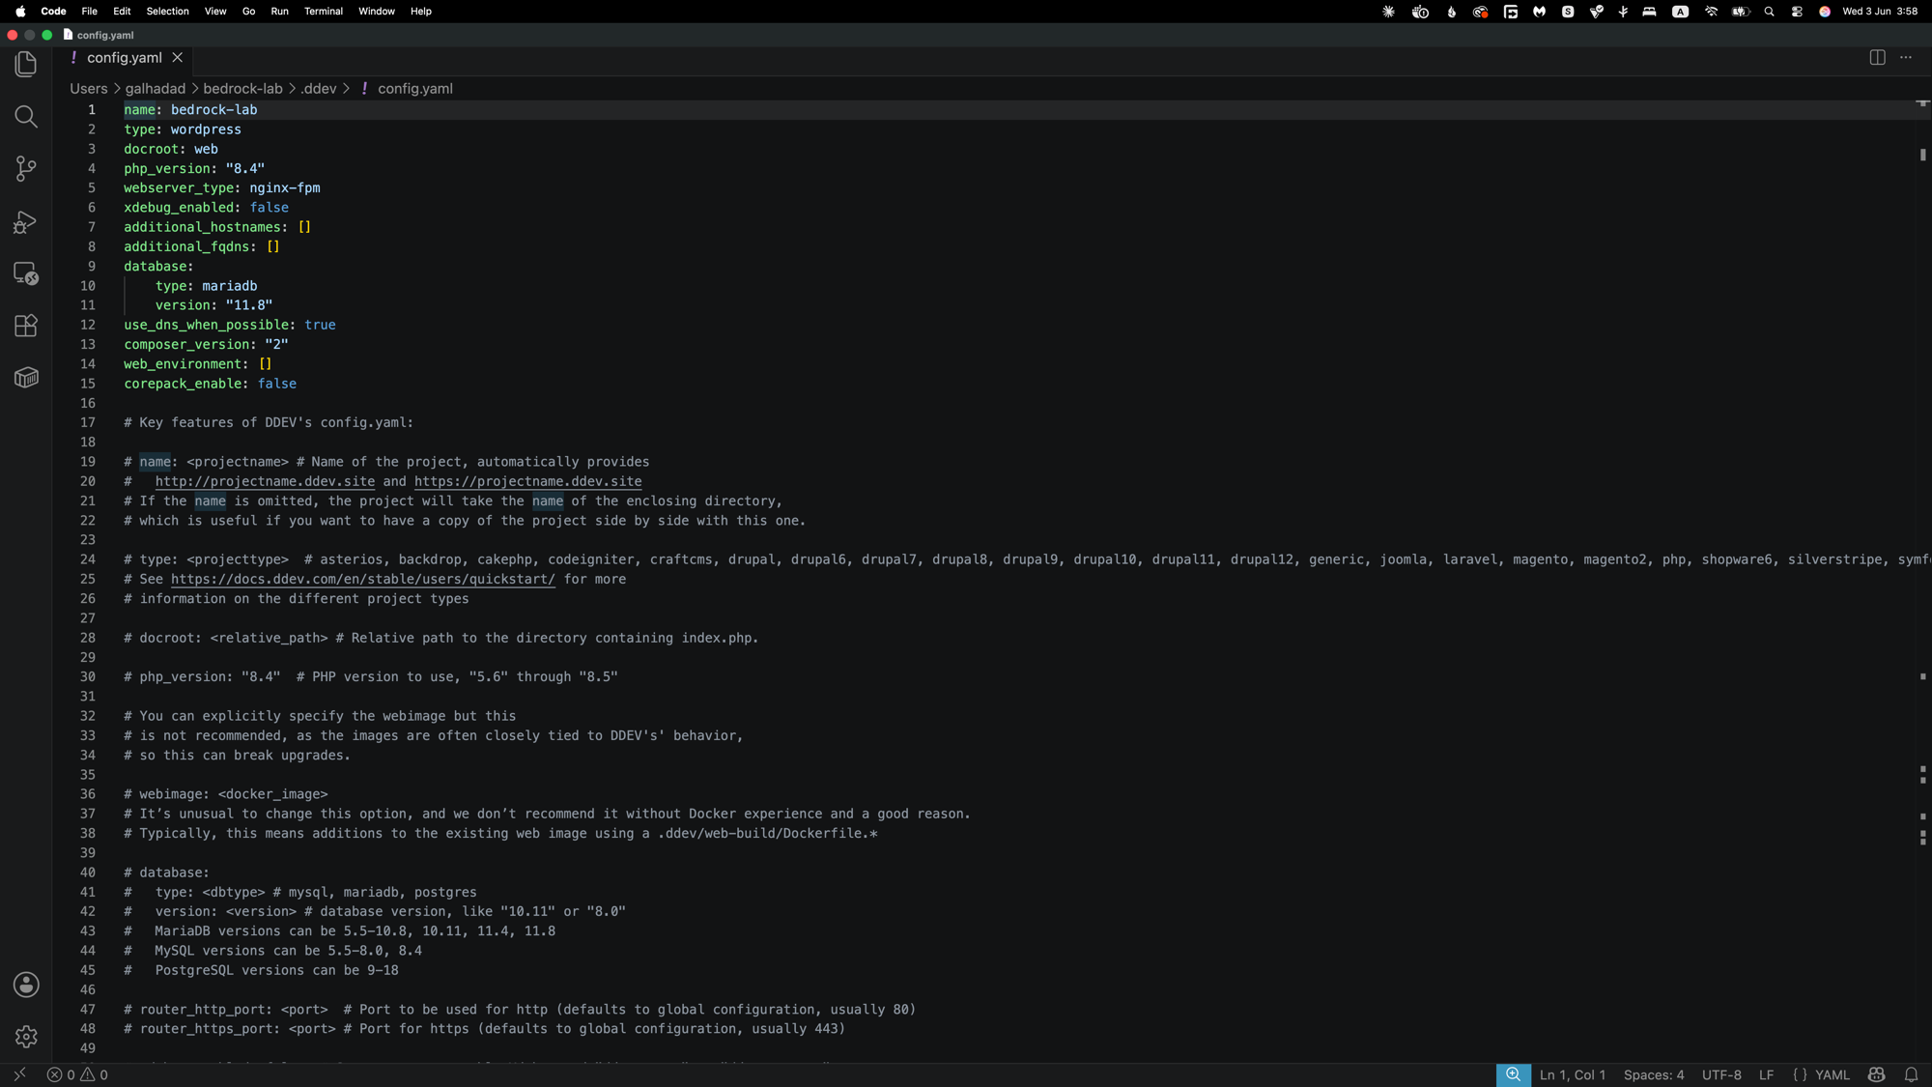Screen dimensions: 1932x1087
Task: Click 'true' value of use_dns_when_possible
Action: pyautogui.click(x=320, y=325)
